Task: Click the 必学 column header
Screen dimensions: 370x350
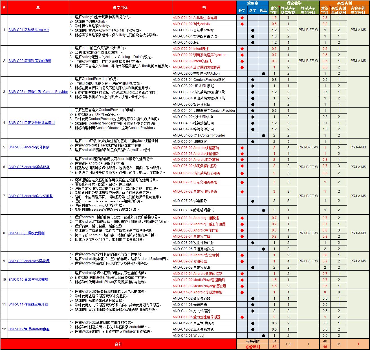Action: (242, 10)
